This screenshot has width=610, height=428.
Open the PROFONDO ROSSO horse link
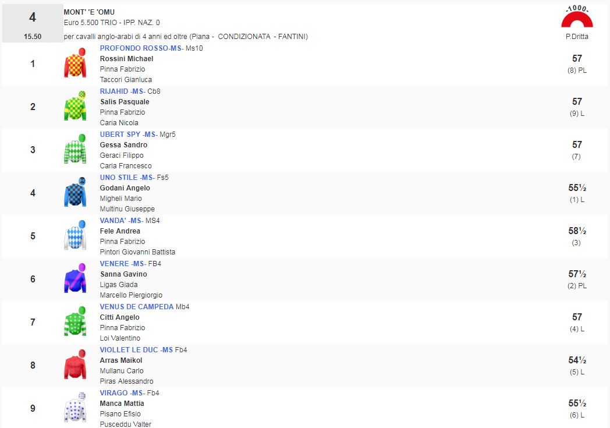tap(141, 48)
